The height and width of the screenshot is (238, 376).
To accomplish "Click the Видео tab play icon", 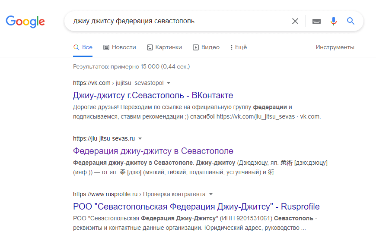I will click(x=196, y=47).
